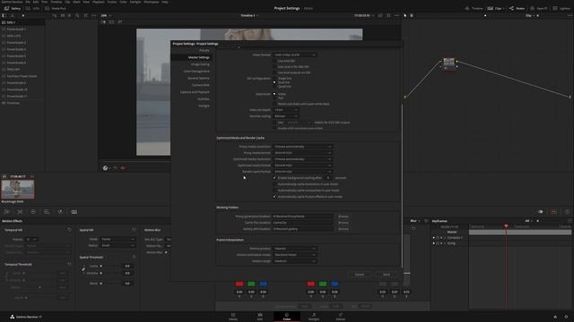Reset Spatial Threshold settings
574x322 pixels.
coord(135,258)
